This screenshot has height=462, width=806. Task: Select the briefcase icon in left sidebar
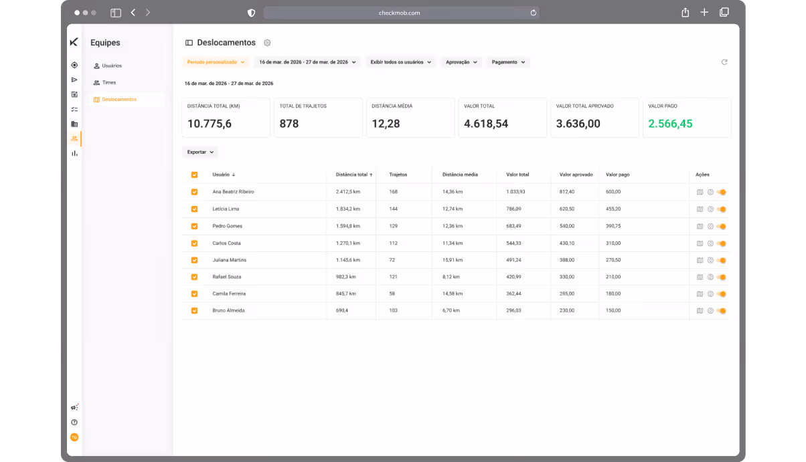point(74,124)
